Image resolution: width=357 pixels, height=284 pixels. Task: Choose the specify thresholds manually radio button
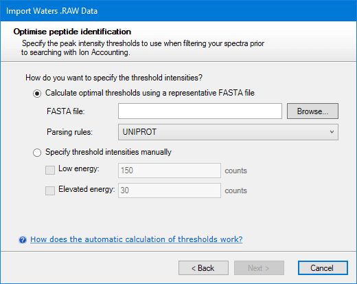[x=37, y=153]
